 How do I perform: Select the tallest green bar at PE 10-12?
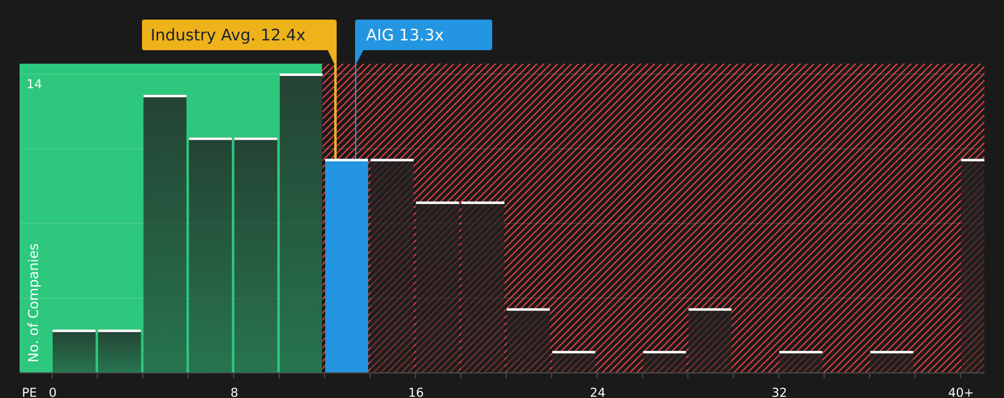pyautogui.click(x=301, y=223)
